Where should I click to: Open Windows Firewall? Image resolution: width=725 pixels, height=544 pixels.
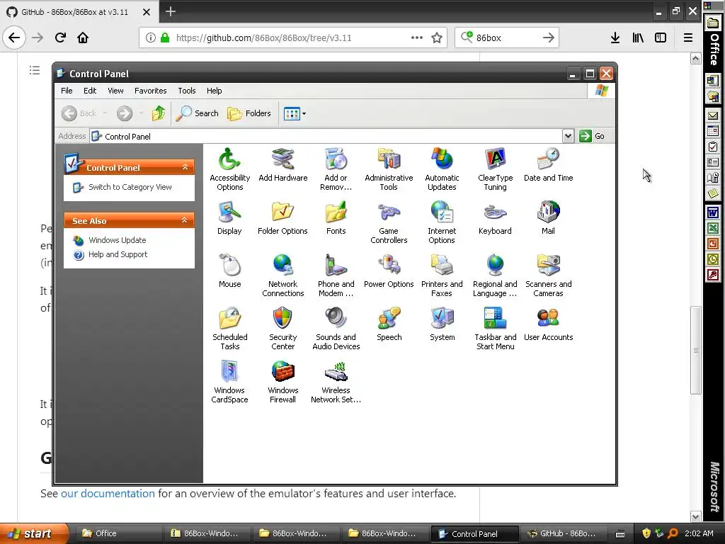pos(282,382)
